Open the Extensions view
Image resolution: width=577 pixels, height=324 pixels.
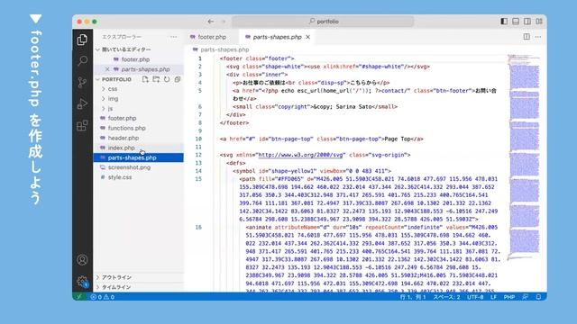click(x=82, y=126)
